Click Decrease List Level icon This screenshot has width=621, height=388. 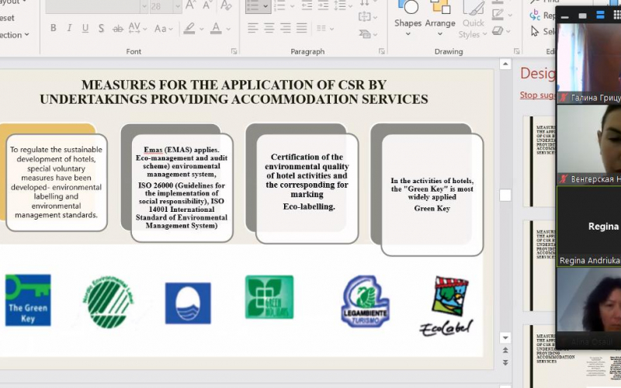point(307,5)
